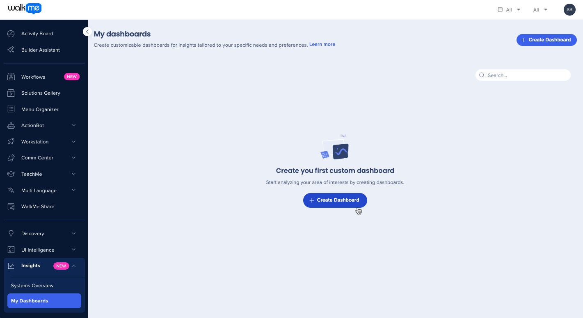This screenshot has width=583, height=318.
Task: Collapse the left navigation sidebar
Action: point(87,31)
